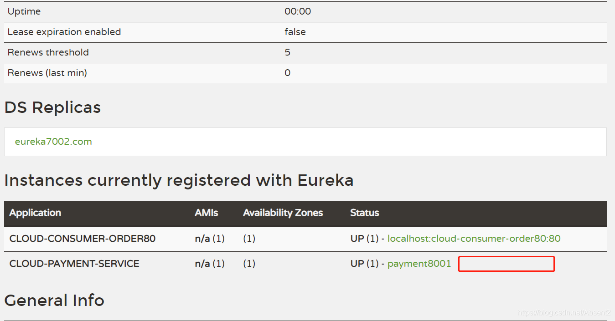Click n/a (1) in CLOUD-CONSUMER-ORDER80 row

(210, 239)
